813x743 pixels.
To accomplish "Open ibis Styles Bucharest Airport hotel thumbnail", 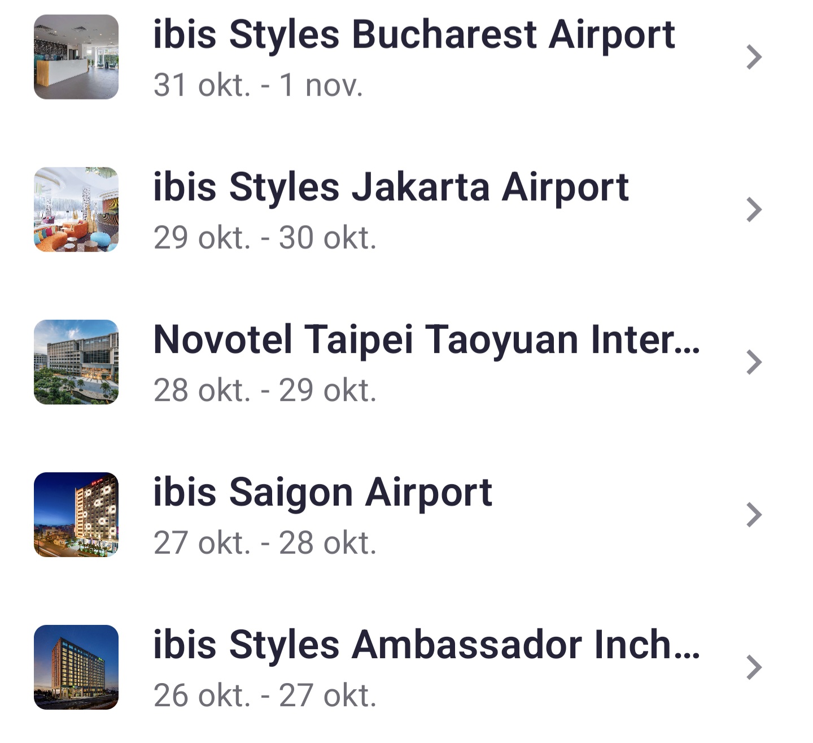I will click(76, 57).
